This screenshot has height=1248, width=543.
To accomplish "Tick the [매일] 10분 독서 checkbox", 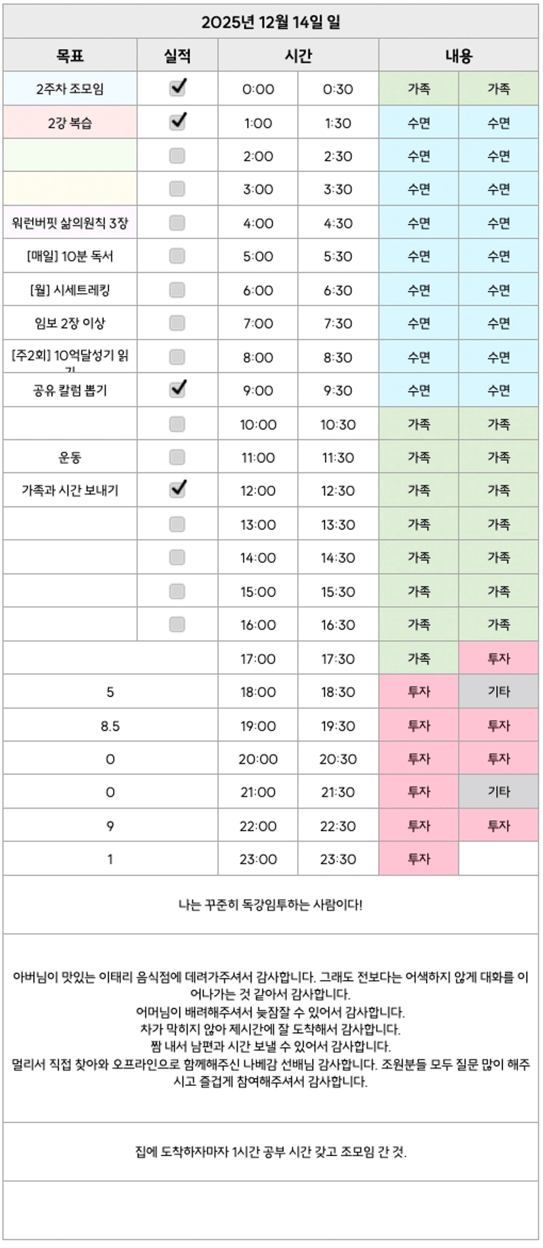I will pyautogui.click(x=177, y=256).
